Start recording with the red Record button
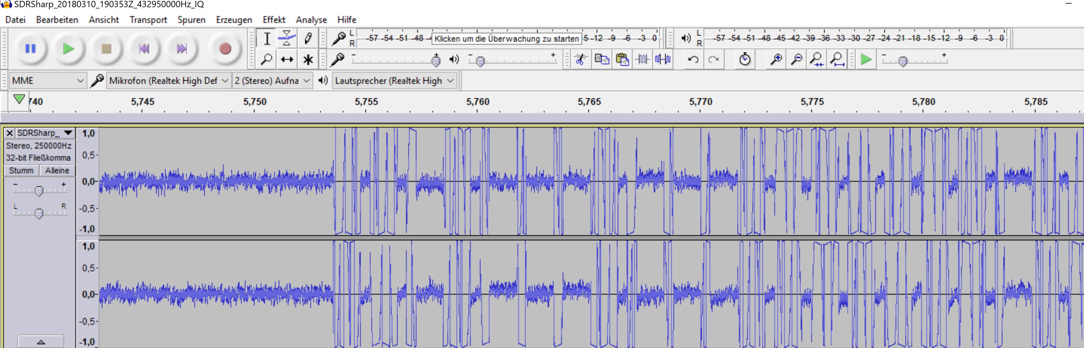This screenshot has height=348, width=1084. (225, 49)
